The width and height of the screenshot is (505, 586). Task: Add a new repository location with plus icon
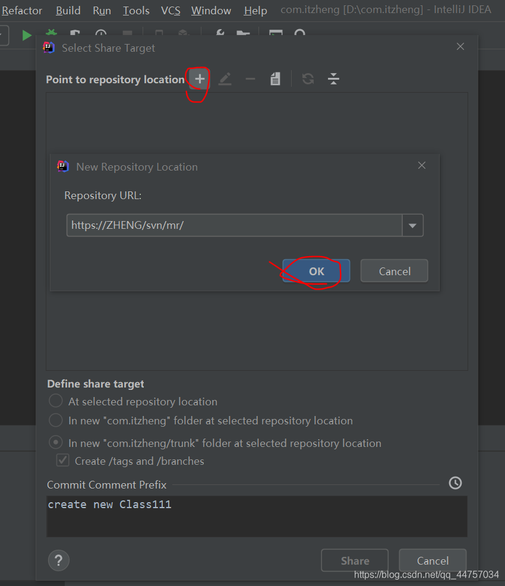(x=200, y=79)
